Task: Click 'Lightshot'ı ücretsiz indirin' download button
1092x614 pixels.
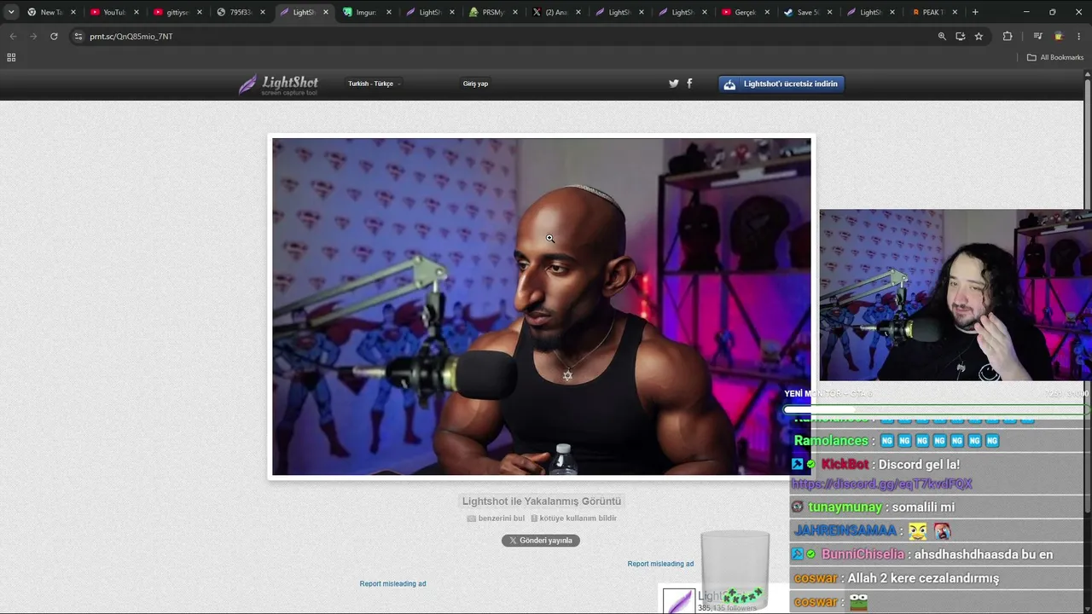Action: pyautogui.click(x=781, y=84)
